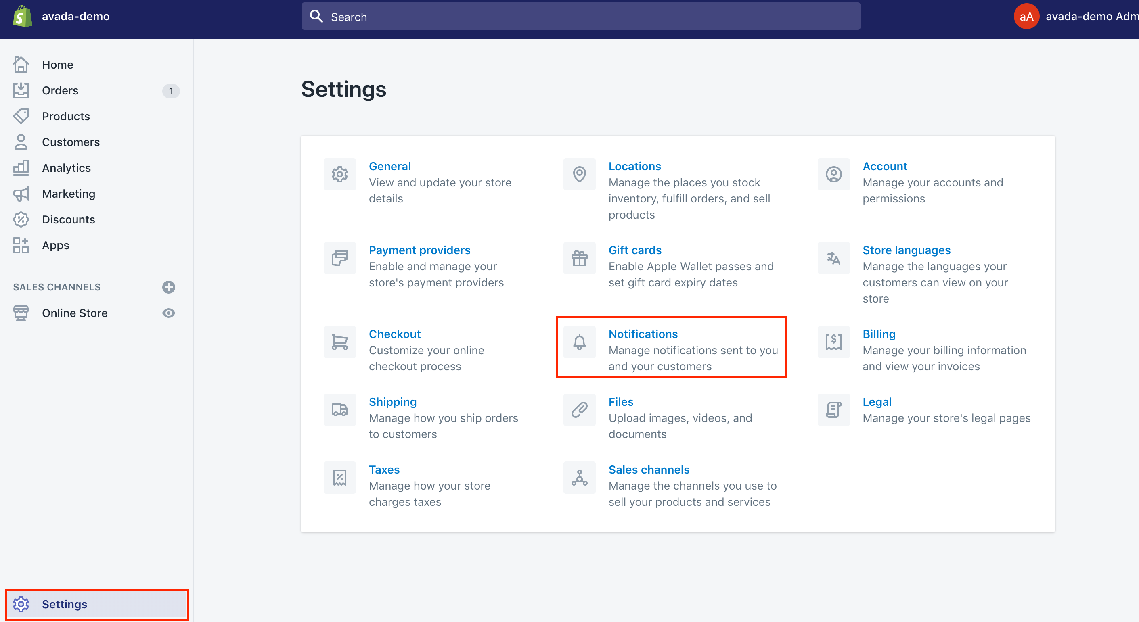The image size is (1139, 622).
Task: Click the Home navigation item
Action: pos(57,65)
